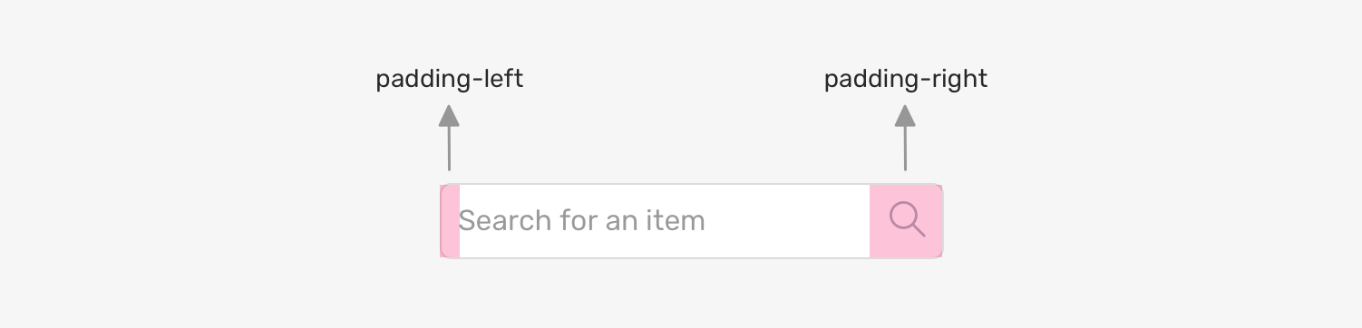
Task: Click the "Search for an item" placeholder text
Action: pos(581,220)
